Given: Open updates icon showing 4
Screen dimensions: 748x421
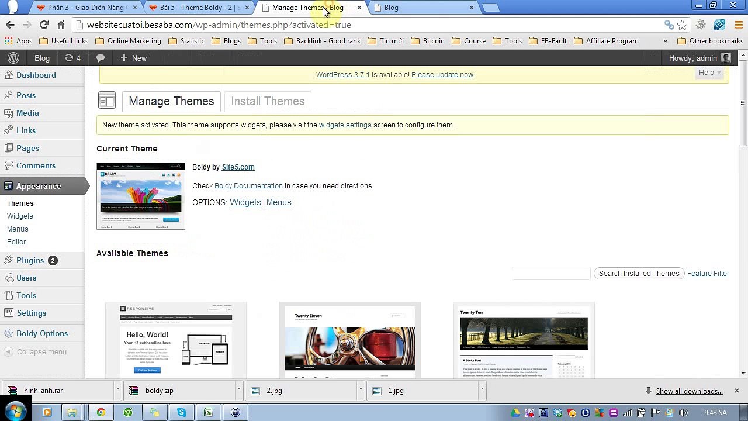Looking at the screenshot, I should (72, 58).
